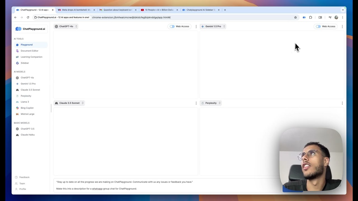The height and width of the screenshot is (201, 358).
Task: Click the Llama 3 infinity icon
Action: click(x=17, y=102)
